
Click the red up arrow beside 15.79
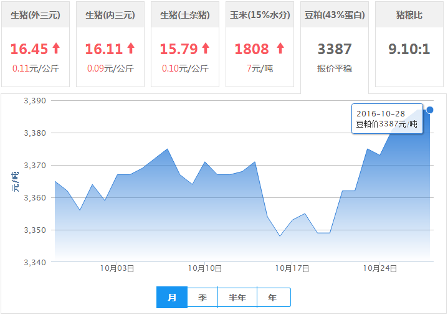coord(206,49)
